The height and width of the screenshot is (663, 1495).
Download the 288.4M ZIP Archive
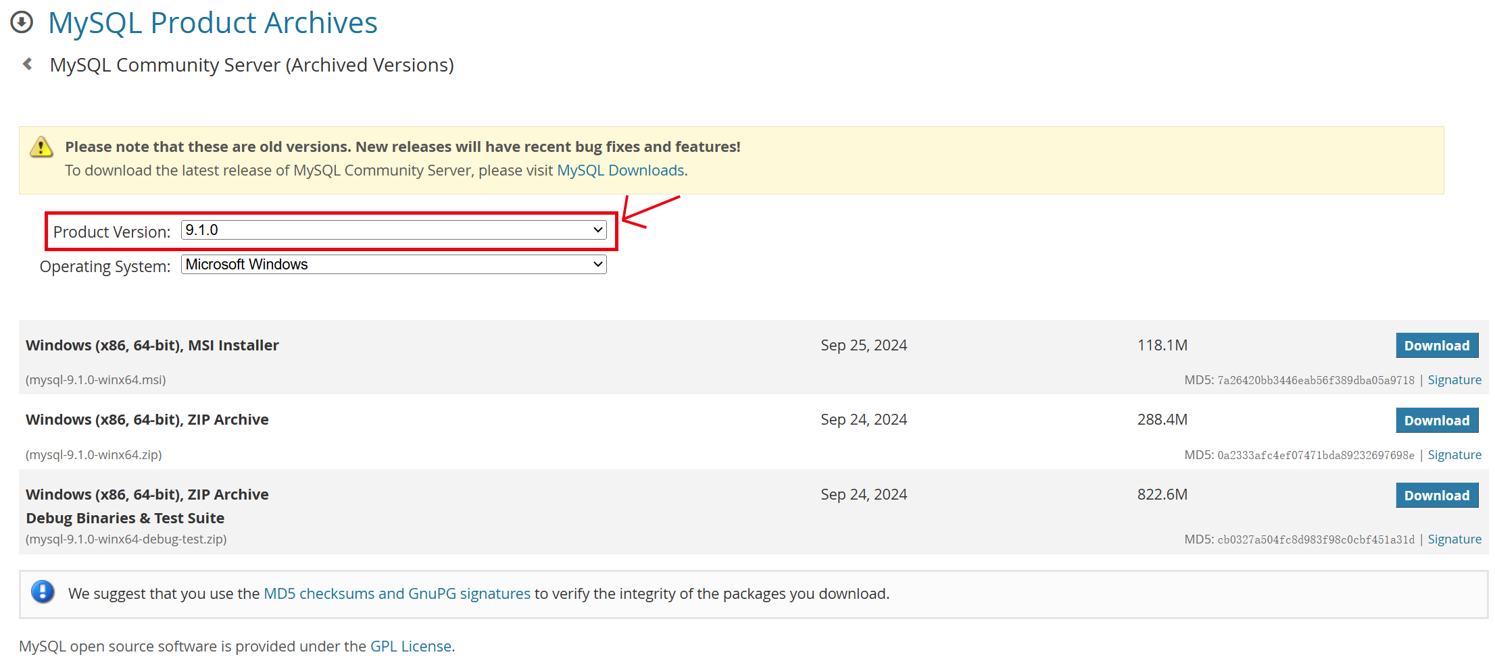click(1436, 421)
